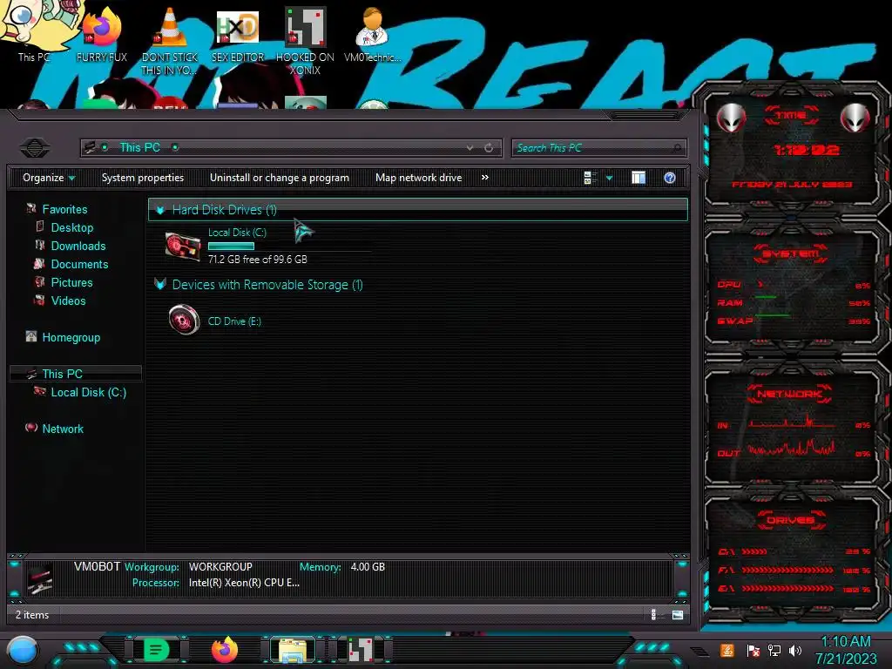Screen dimensions: 892x669
Task: Toggle the preview pane
Action: point(639,178)
